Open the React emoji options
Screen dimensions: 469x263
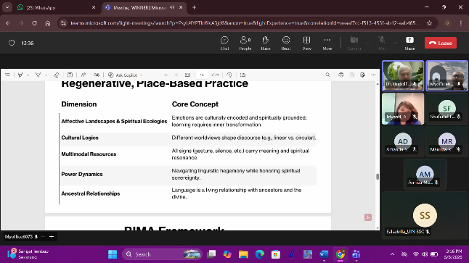coord(286,43)
